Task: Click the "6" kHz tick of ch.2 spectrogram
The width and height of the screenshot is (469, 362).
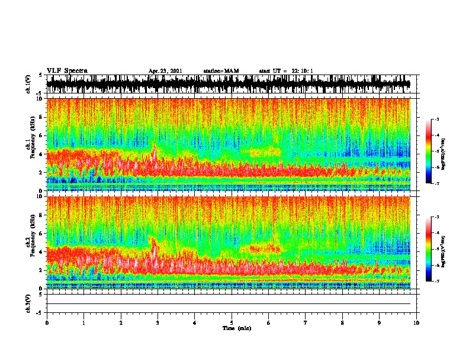Action: [41, 234]
